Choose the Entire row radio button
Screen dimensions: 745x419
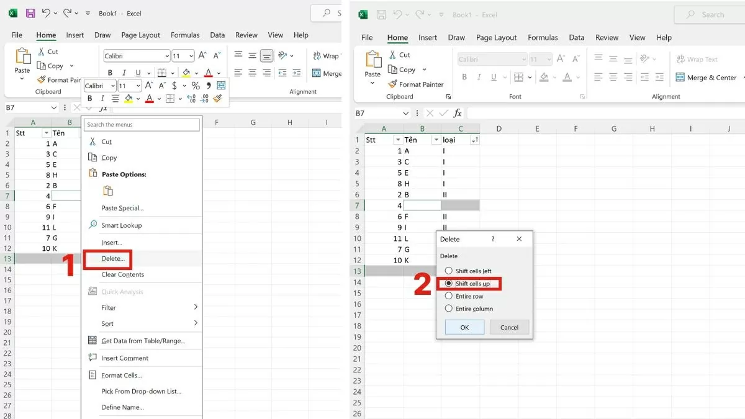449,296
